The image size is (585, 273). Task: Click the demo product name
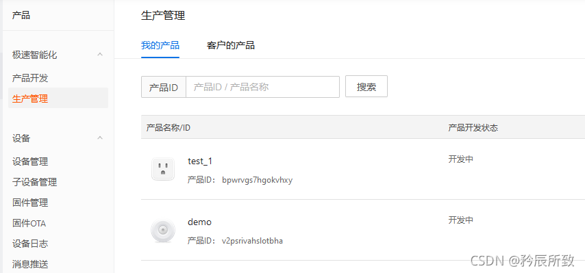(x=199, y=222)
